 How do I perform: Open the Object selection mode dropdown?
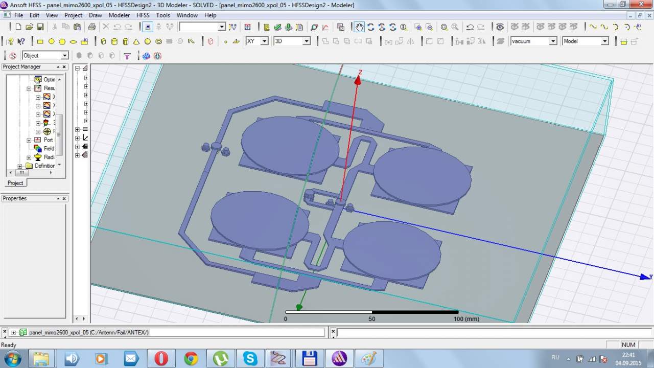click(x=64, y=56)
